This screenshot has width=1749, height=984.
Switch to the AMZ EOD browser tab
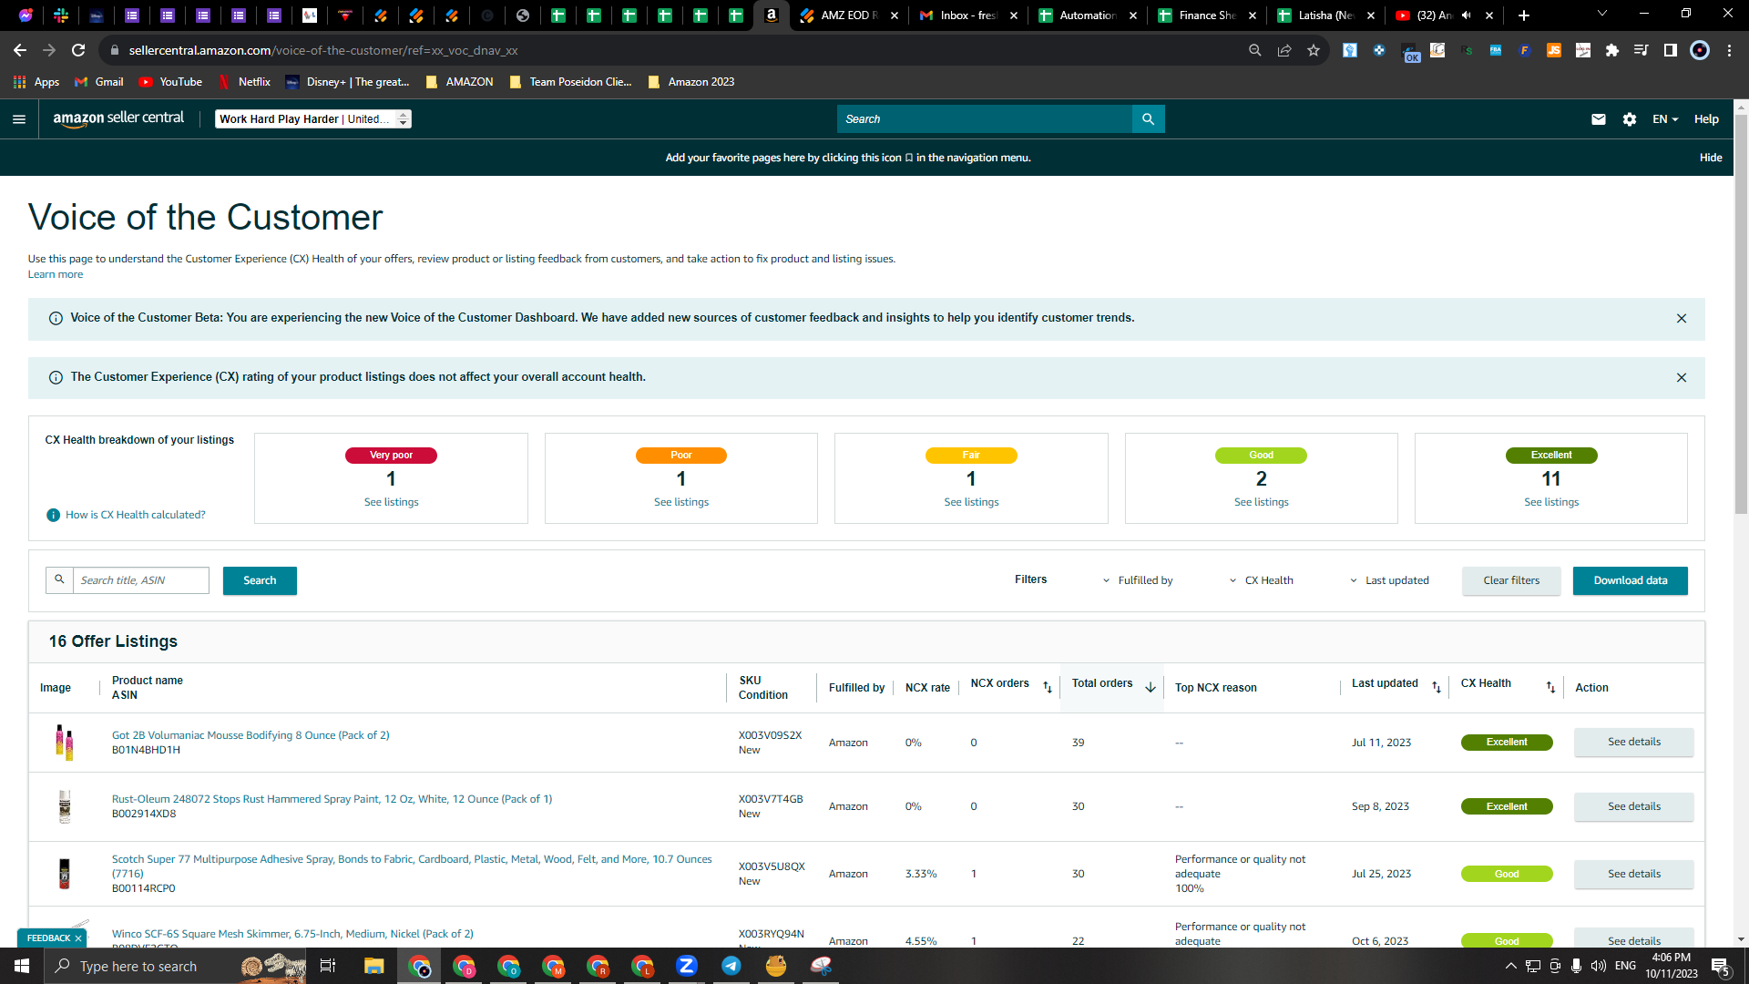848,15
